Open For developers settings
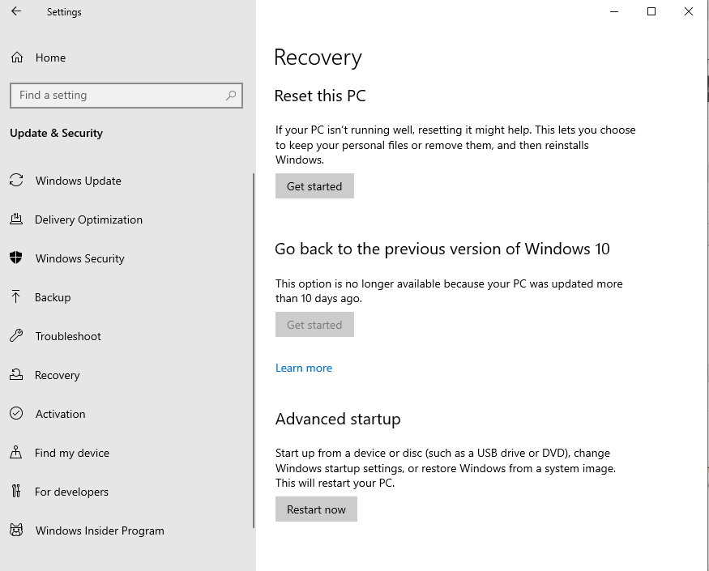This screenshot has height=571, width=709. pyautogui.click(x=72, y=492)
